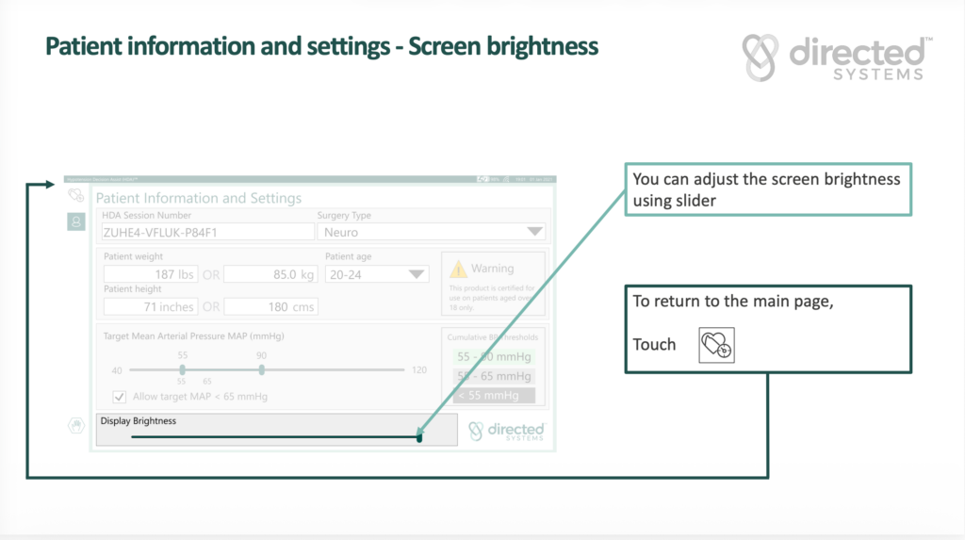965x540 pixels.
Task: Click the MAP slider handle at 90
Action: click(x=262, y=370)
